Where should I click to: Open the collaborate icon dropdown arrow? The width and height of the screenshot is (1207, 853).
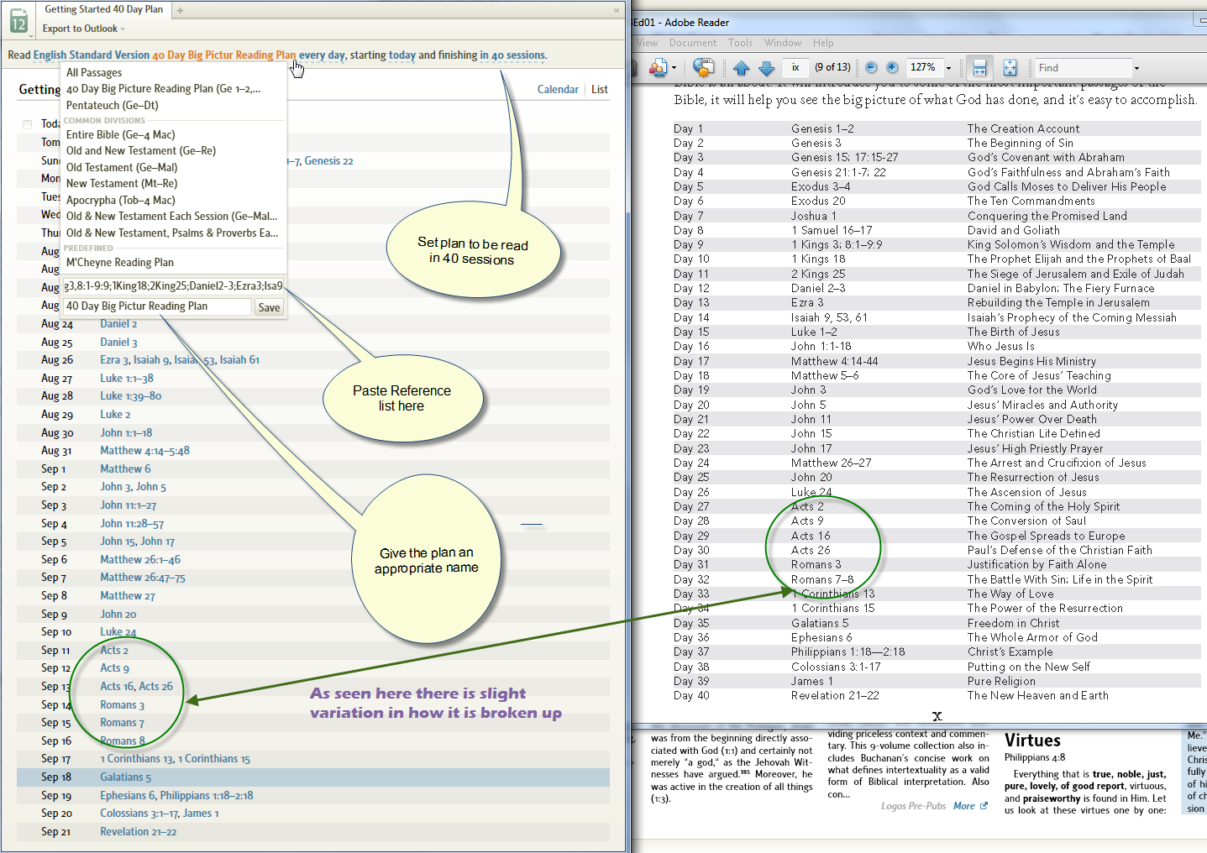pyautogui.click(x=674, y=68)
